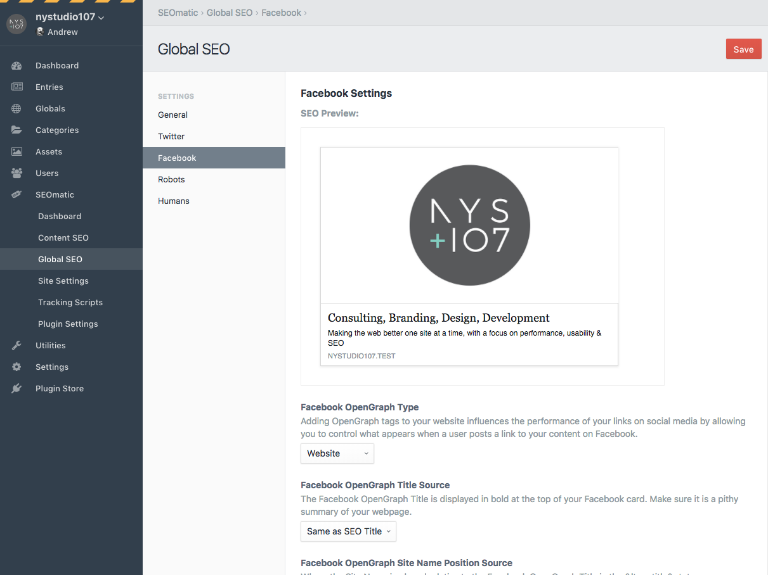The image size is (768, 575).
Task: Open the Facebook breadcrumb trailing chevron
Action: pyautogui.click(x=305, y=13)
